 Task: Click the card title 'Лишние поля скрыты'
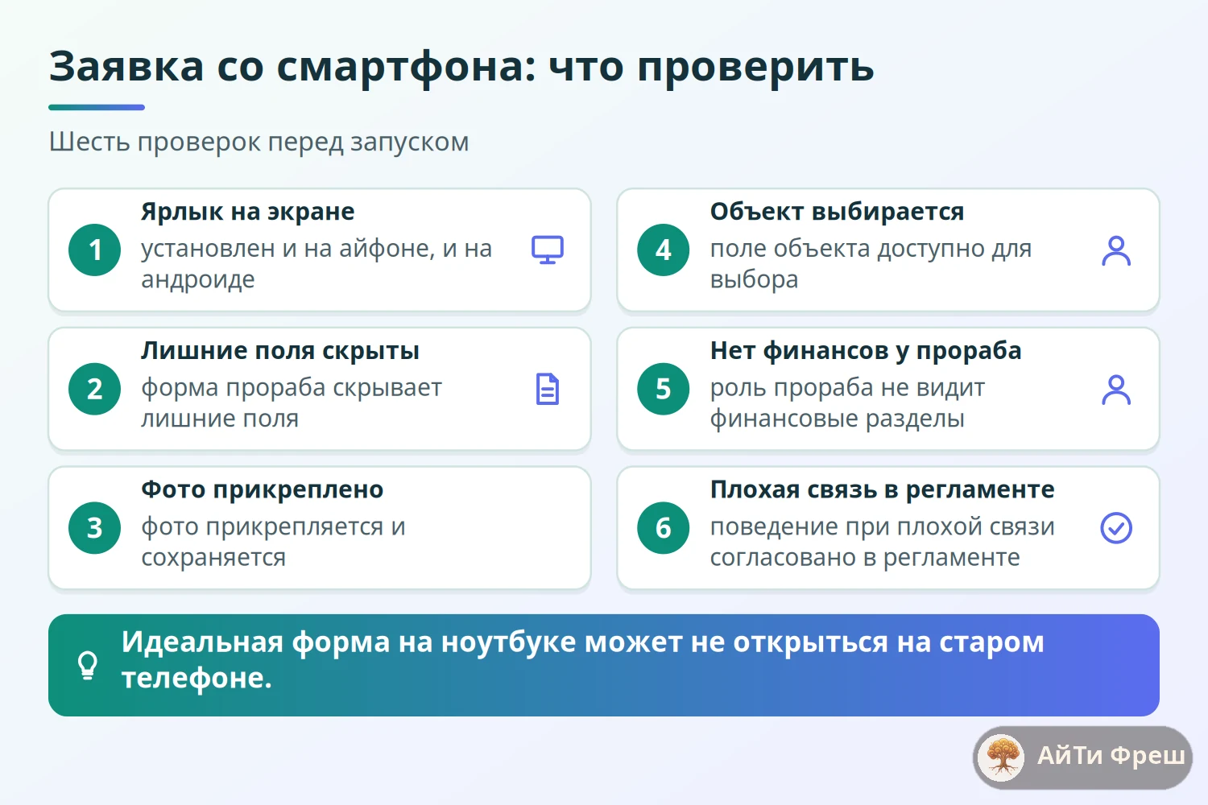(x=279, y=351)
